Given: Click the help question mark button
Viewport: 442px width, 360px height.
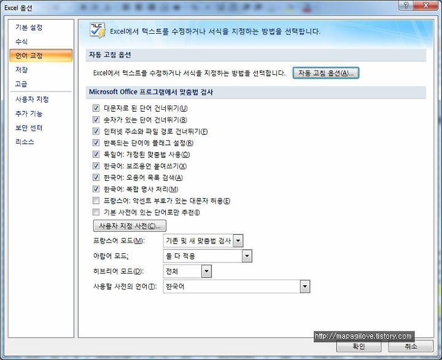Looking at the screenshot, I should point(406,6).
